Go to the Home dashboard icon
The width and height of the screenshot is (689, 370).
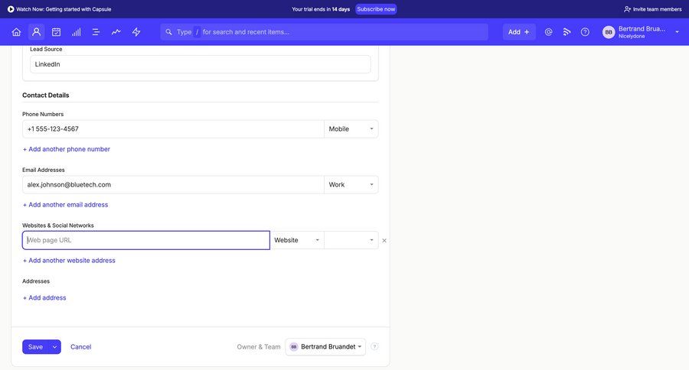pos(16,32)
